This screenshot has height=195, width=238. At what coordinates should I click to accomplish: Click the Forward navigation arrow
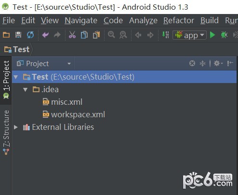click(150, 35)
